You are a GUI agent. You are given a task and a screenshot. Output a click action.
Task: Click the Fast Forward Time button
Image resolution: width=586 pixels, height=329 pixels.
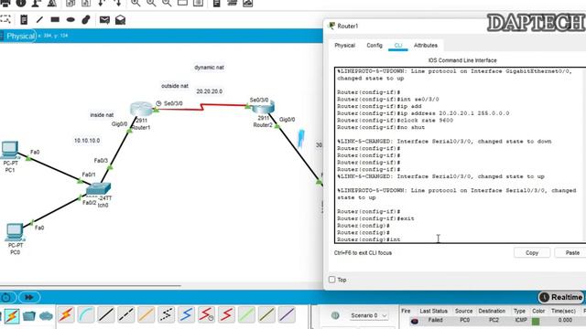[29, 297]
